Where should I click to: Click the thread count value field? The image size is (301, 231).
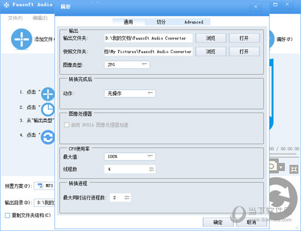coord(126,169)
